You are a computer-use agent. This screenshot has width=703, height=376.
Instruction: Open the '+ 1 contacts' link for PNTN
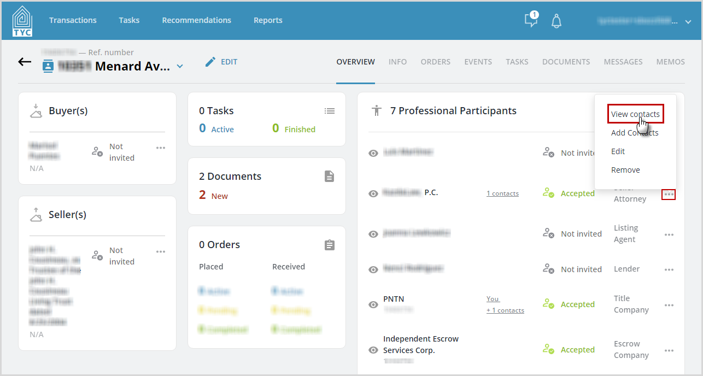pyautogui.click(x=505, y=310)
